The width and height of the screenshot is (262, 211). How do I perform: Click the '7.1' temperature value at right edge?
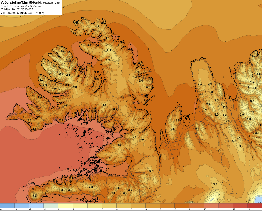pyautogui.click(x=259, y=125)
